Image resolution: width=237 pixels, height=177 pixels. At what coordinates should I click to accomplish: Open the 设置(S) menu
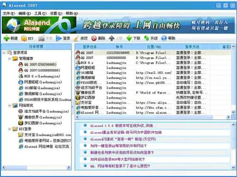[56, 14]
